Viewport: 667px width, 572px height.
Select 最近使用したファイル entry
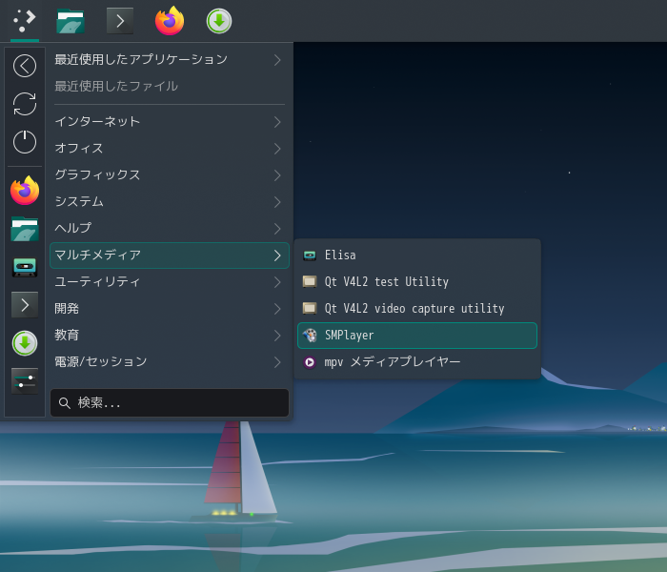(x=170, y=86)
